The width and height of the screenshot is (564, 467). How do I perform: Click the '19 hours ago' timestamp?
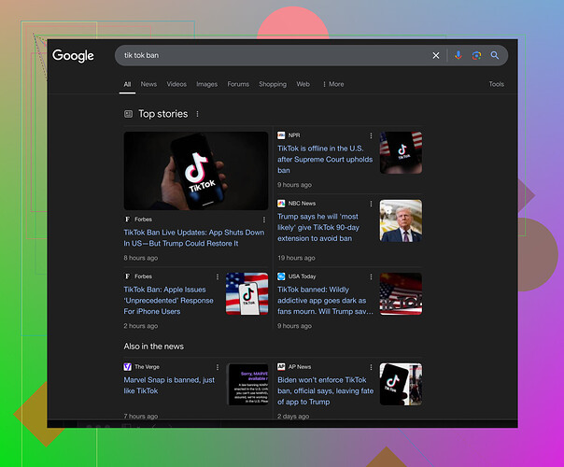coord(296,258)
